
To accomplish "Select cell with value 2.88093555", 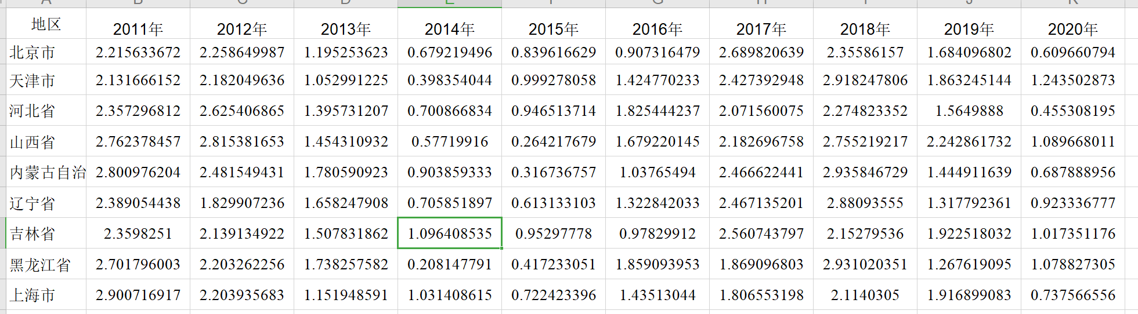I will tap(865, 203).
